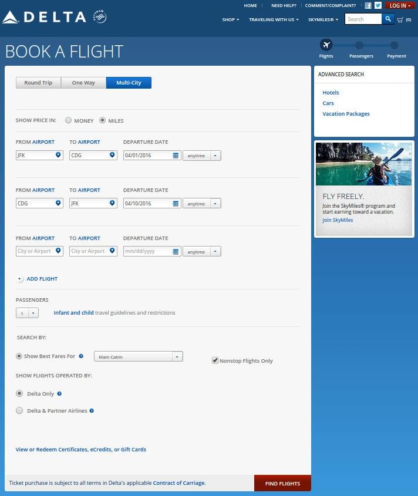Open calendar for 04/01/2016 departure date

coord(176,156)
